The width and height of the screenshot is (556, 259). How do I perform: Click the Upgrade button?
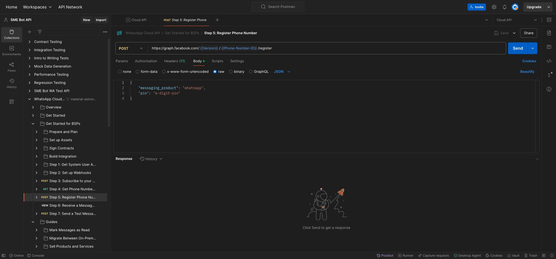tap(534, 7)
